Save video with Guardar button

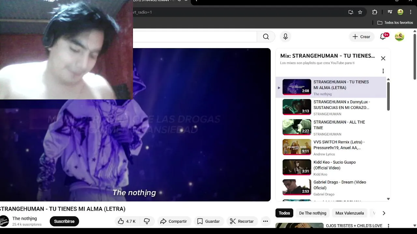coord(208,221)
